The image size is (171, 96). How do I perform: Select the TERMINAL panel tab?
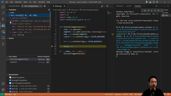click(x=138, y=6)
